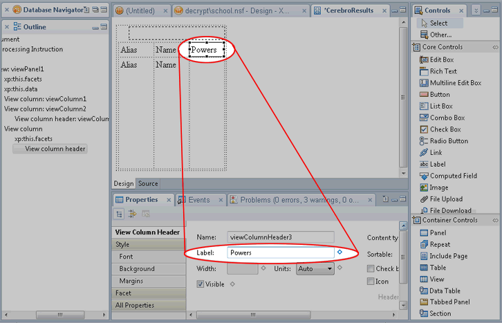The height and width of the screenshot is (323, 502).
Task: Pick the Table container control
Action: tap(433, 268)
